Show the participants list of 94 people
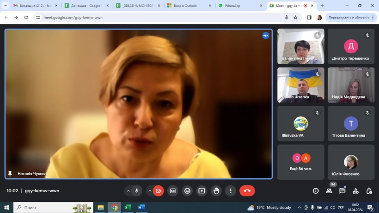The image size is (379, 213). click(329, 191)
